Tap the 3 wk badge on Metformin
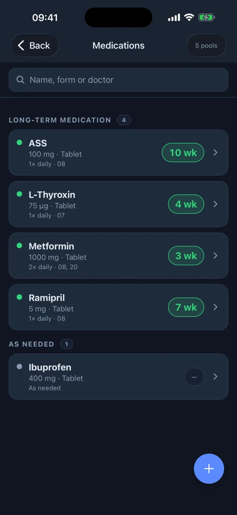Image resolution: width=237 pixels, height=515 pixels. [x=186, y=255]
